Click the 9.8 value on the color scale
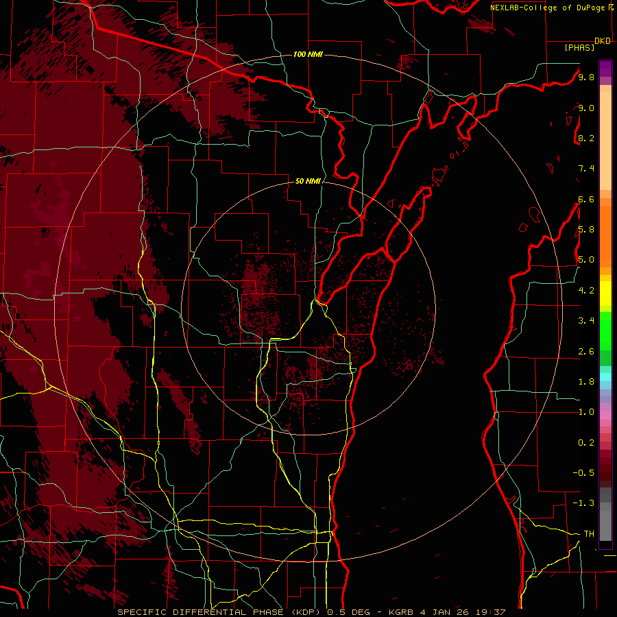 click(586, 77)
